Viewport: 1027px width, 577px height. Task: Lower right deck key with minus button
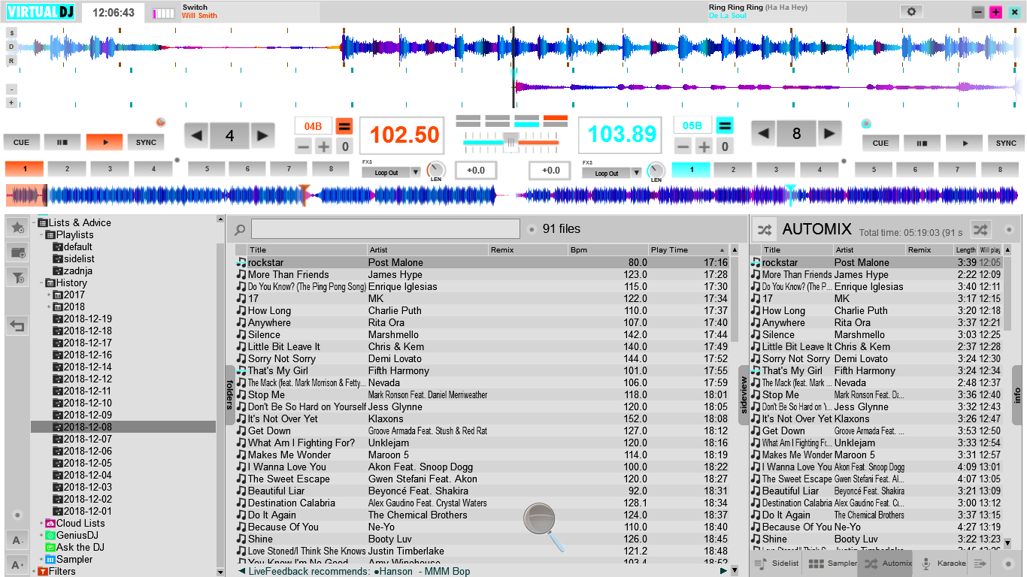click(x=683, y=147)
